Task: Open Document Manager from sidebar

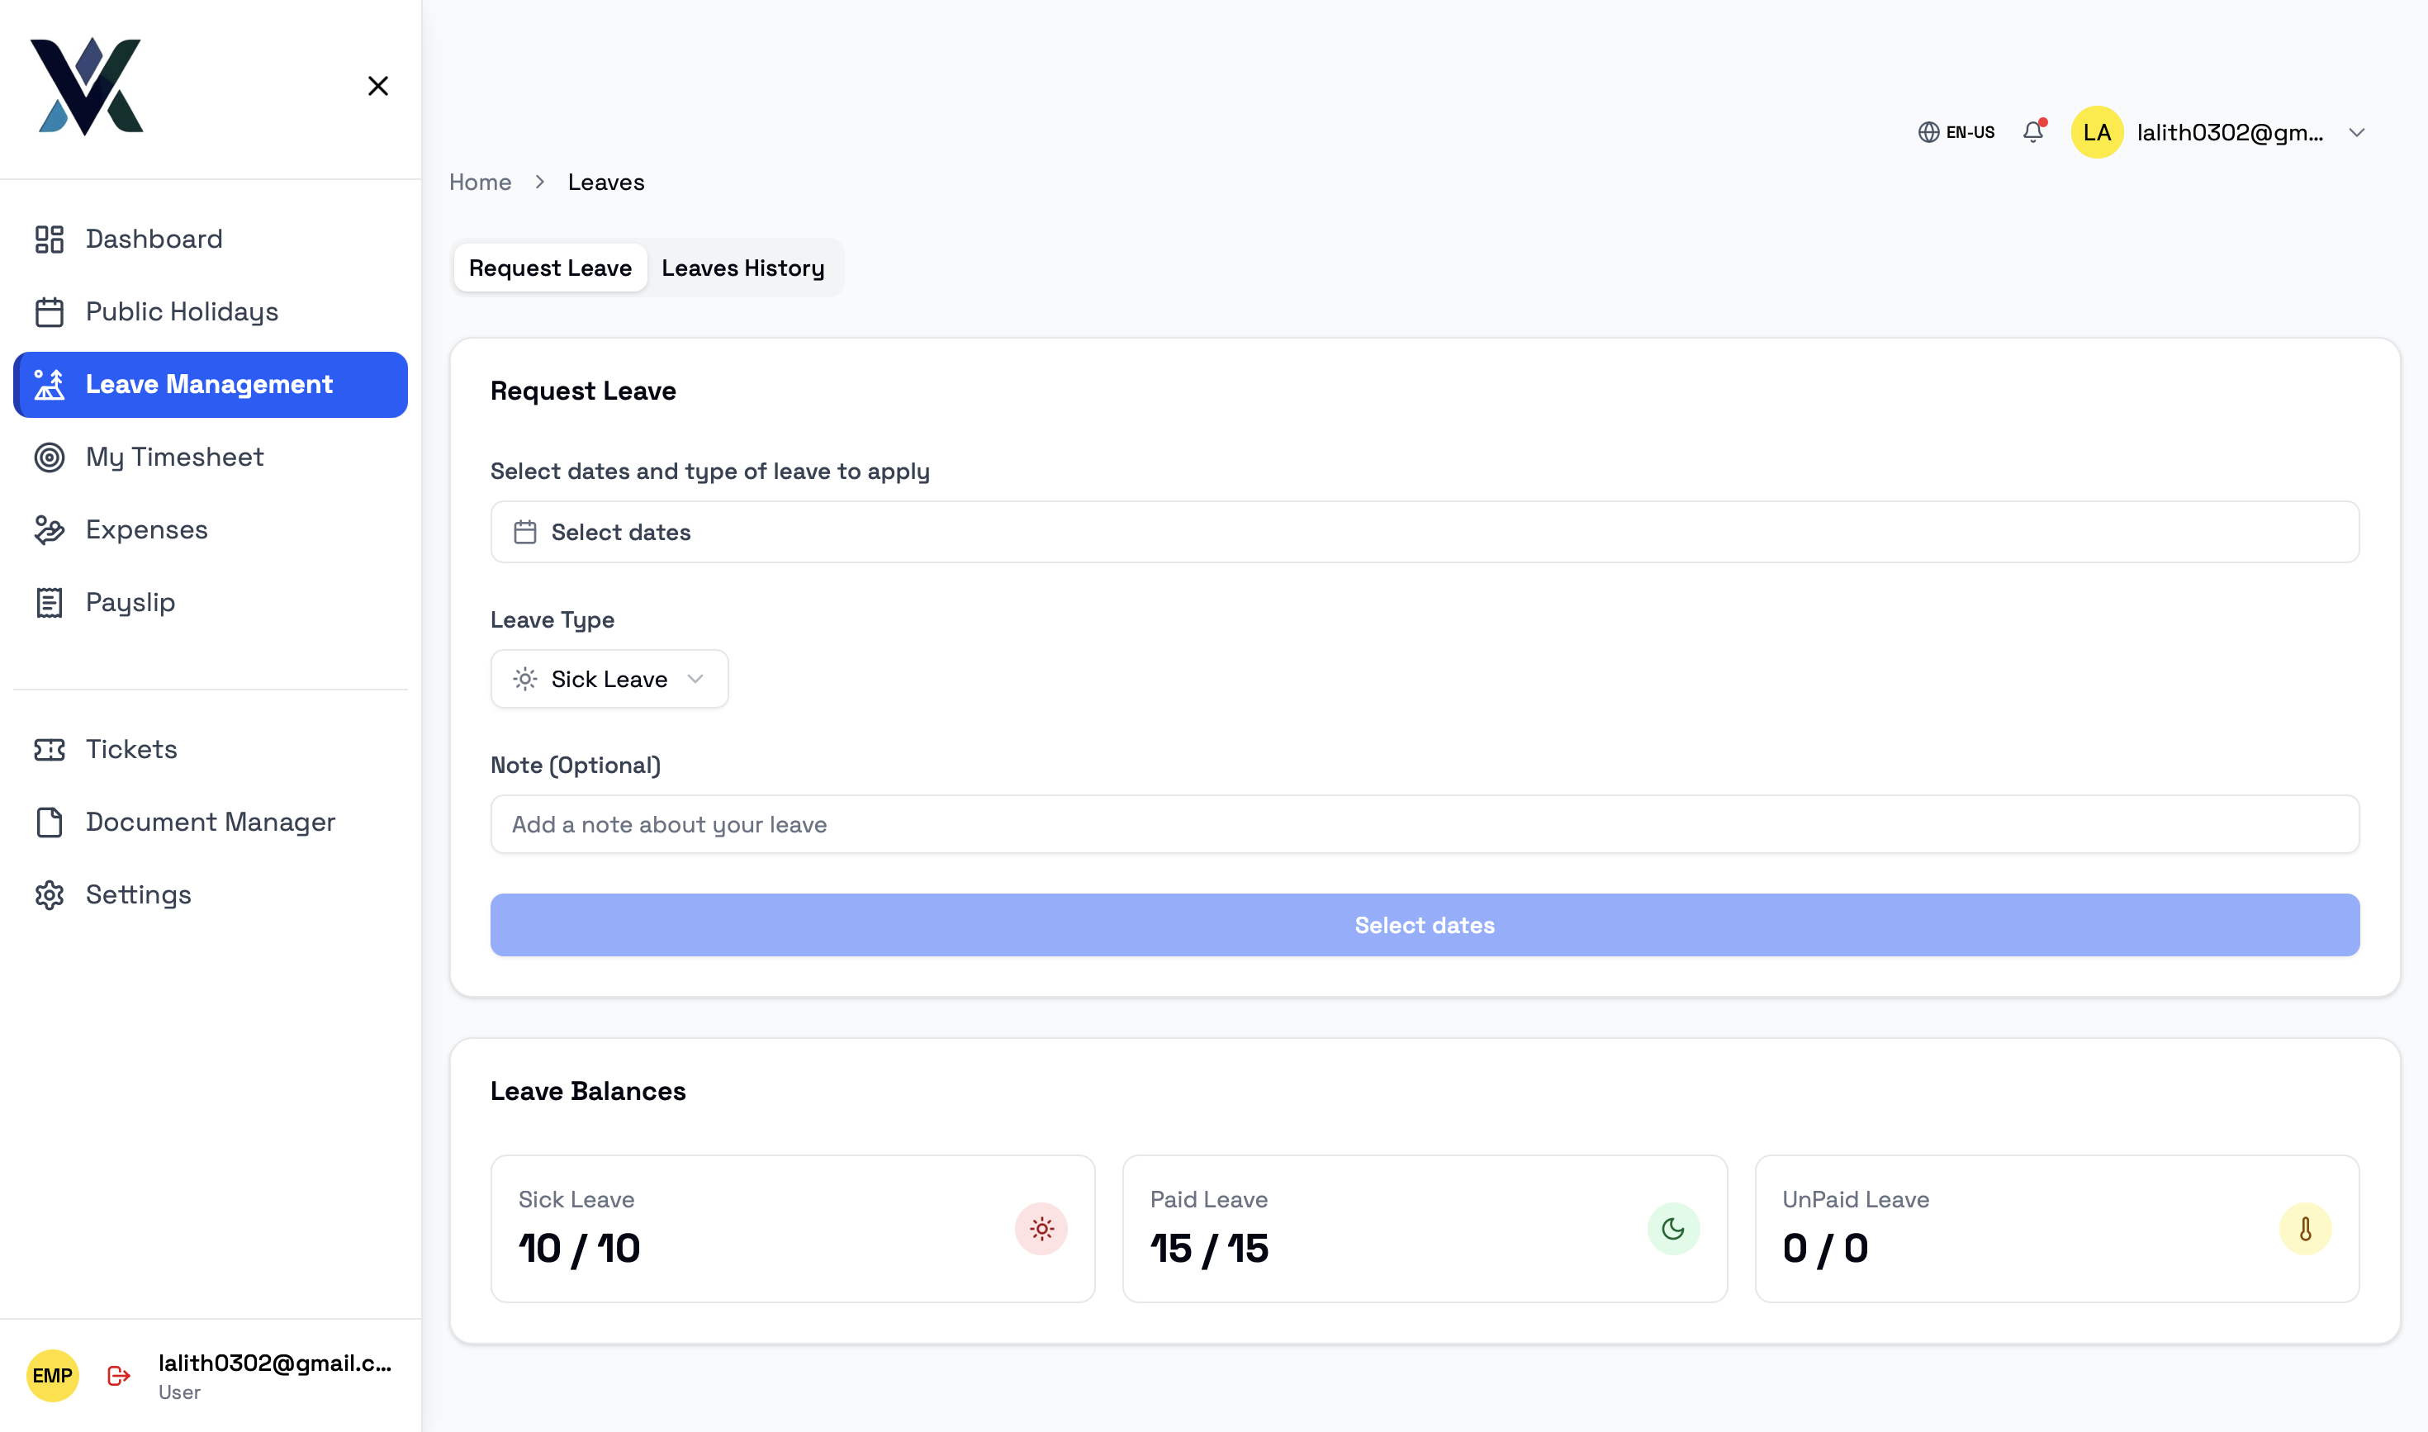Action: coord(211,821)
